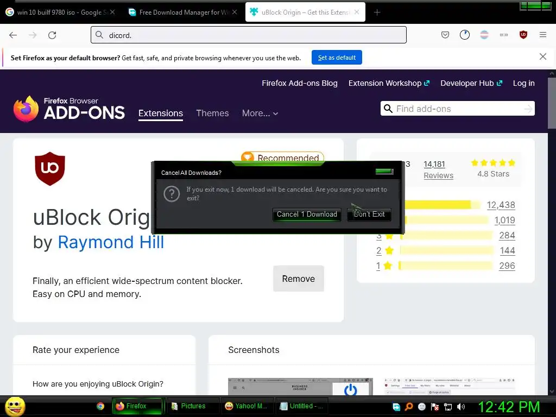Screen dimensions: 556x417
Task: Expand the More... dropdown menu
Action: tap(260, 113)
